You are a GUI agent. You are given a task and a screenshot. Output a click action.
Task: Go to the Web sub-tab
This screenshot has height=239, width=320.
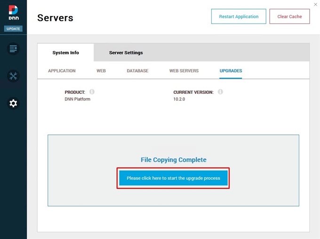click(101, 71)
